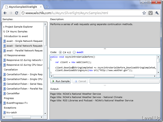Click icon beside await - Single Network Request
This screenshot has width=163, height=122.
tap(4, 41)
